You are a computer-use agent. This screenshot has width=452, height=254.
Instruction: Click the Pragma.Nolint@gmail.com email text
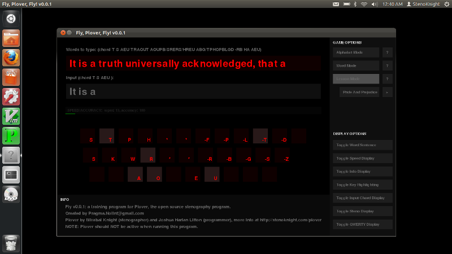click(x=116, y=213)
